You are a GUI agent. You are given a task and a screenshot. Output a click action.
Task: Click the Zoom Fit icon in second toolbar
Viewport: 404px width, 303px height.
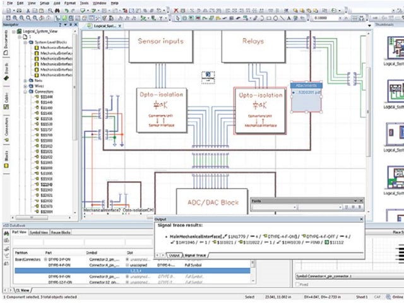(8, 18)
